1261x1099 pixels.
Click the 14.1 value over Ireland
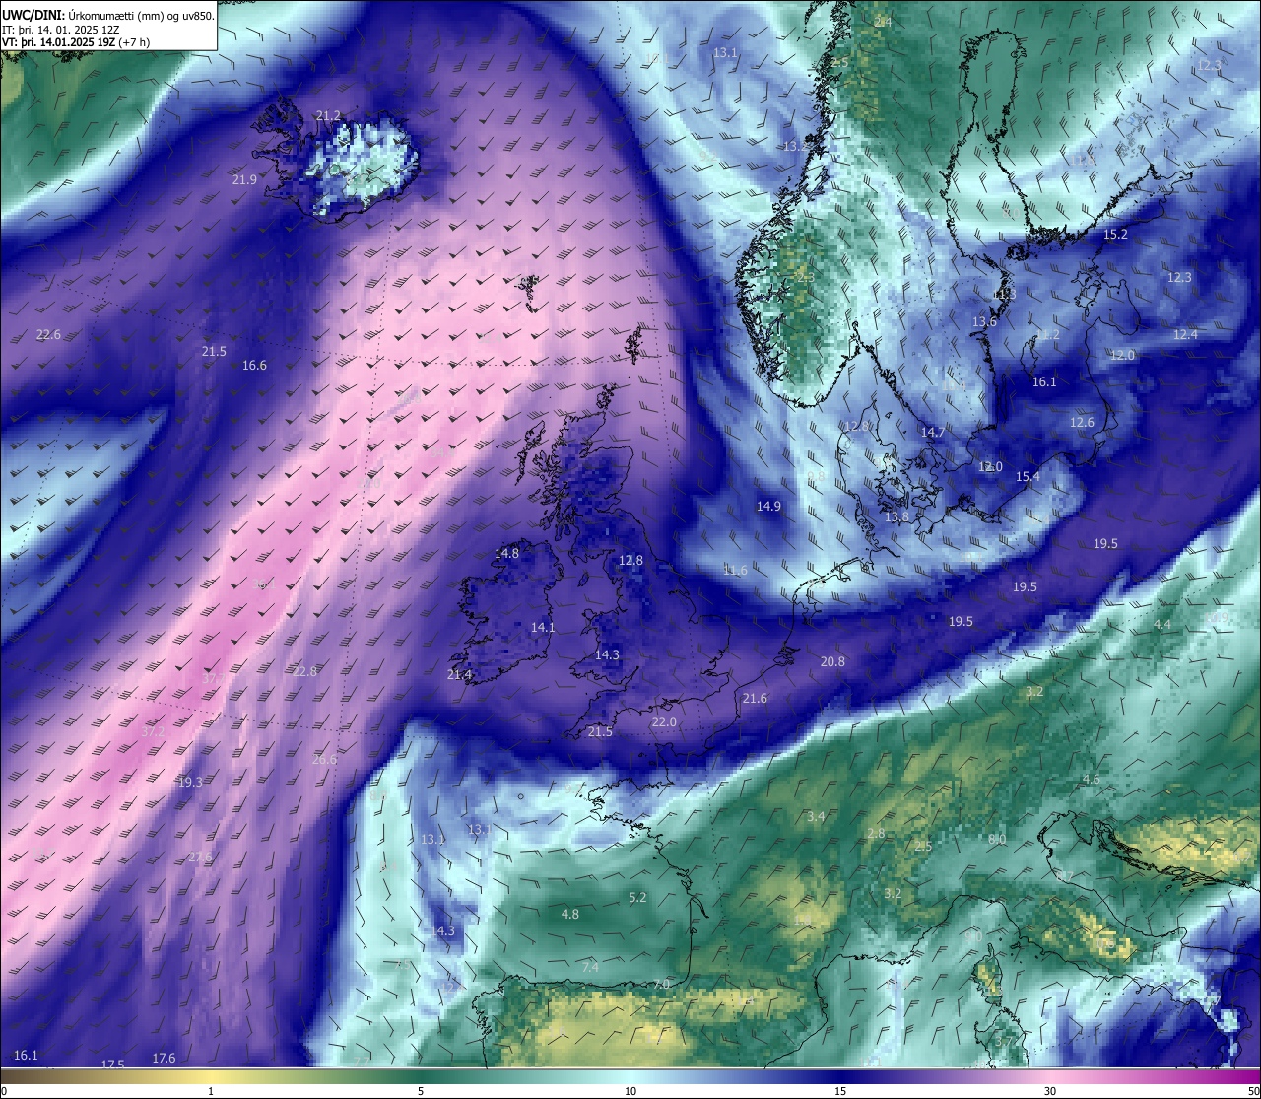(543, 628)
